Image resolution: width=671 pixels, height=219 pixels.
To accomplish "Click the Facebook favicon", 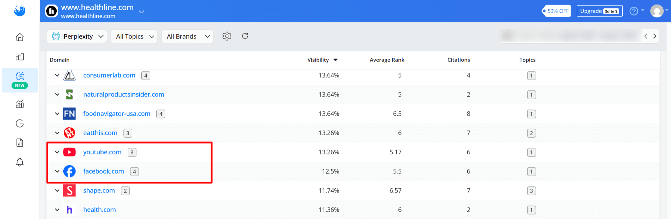I will point(69,171).
